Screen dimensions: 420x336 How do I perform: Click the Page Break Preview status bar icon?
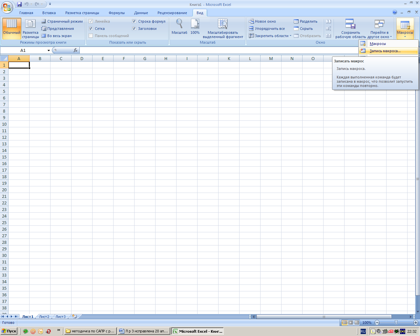[x=357, y=323]
